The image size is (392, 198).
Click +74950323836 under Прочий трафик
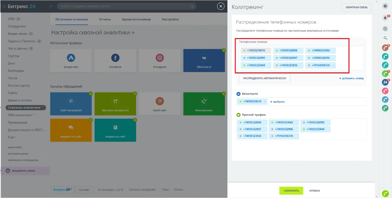tap(252, 136)
